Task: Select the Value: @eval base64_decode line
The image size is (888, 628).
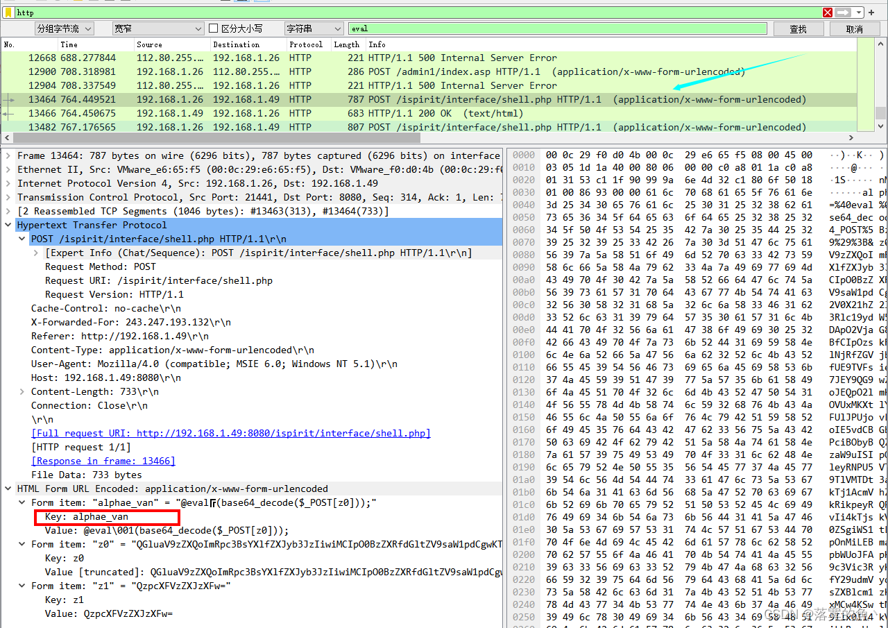Action: click(x=166, y=530)
